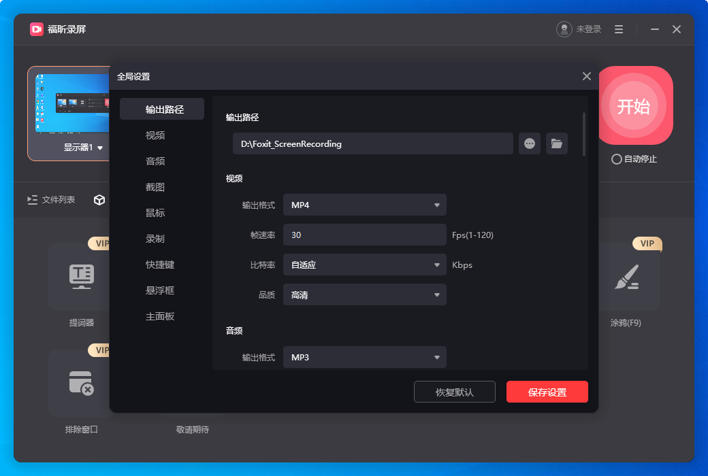Image resolution: width=708 pixels, height=476 pixels.
Task: Click the Kbps unit label
Action: [462, 265]
